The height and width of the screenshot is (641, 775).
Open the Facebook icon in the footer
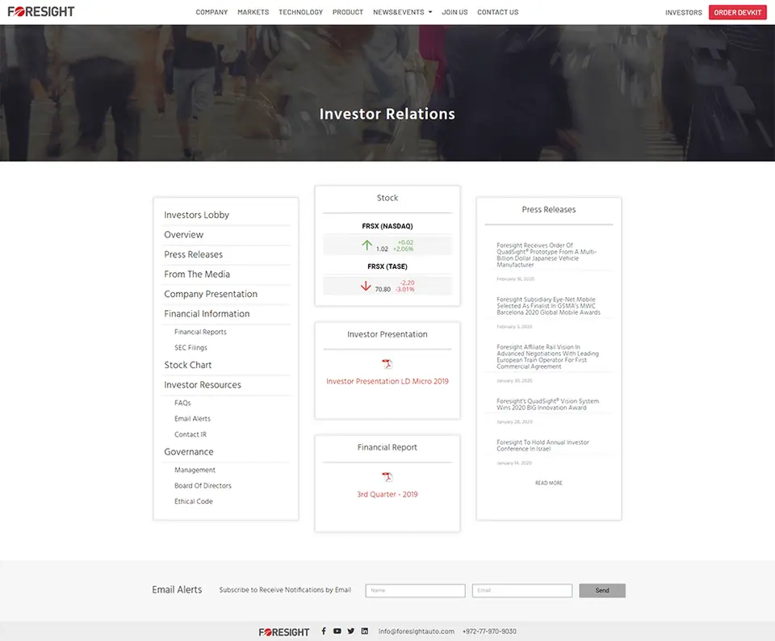[x=324, y=631]
